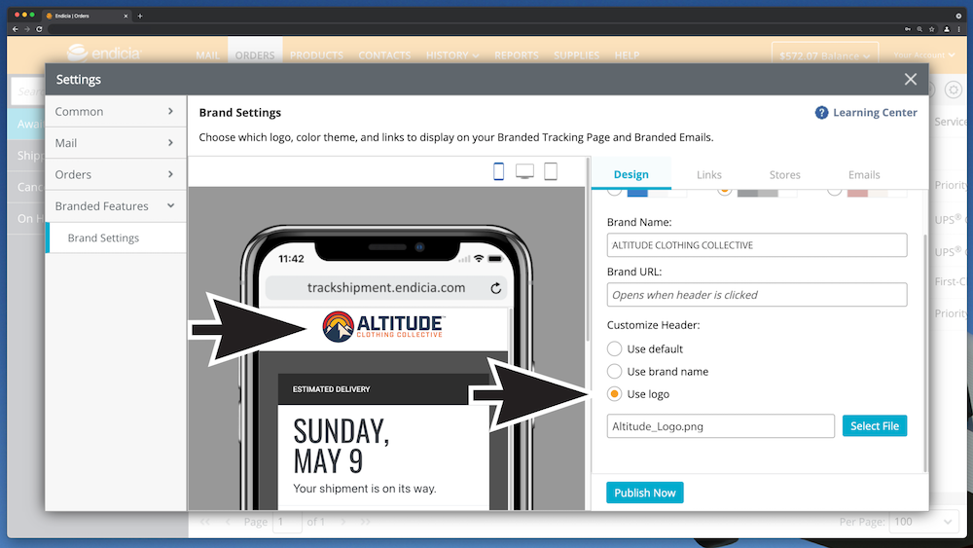This screenshot has height=548, width=973.
Task: Click the Publish Now button
Action: pos(645,493)
